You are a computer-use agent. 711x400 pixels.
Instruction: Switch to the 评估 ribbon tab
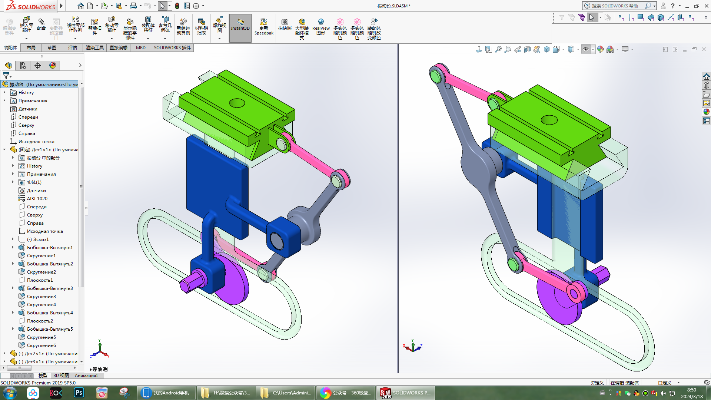click(x=73, y=48)
